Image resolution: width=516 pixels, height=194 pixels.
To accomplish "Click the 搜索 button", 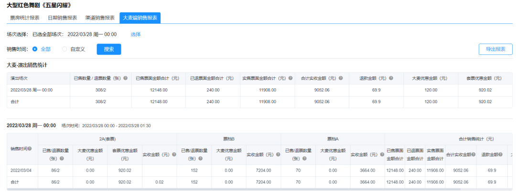I will point(109,49).
